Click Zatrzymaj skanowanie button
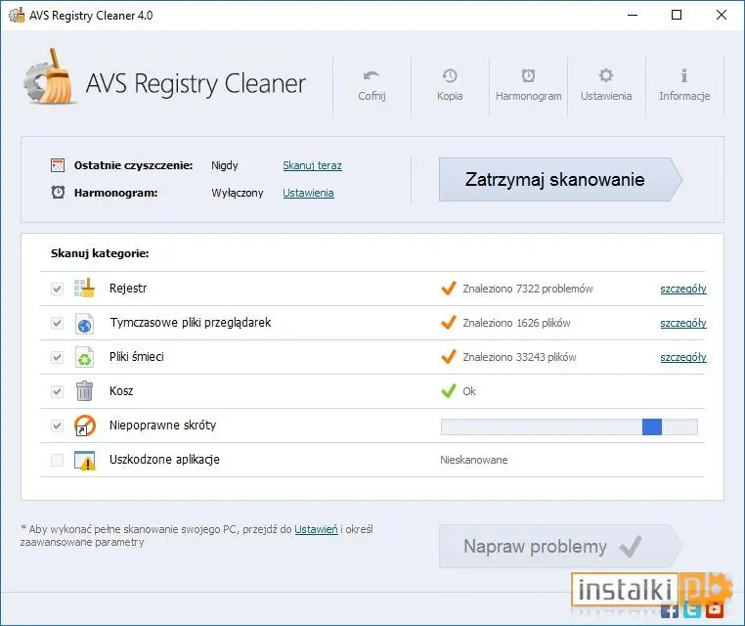Image resolution: width=745 pixels, height=626 pixels. pyautogui.click(x=560, y=180)
